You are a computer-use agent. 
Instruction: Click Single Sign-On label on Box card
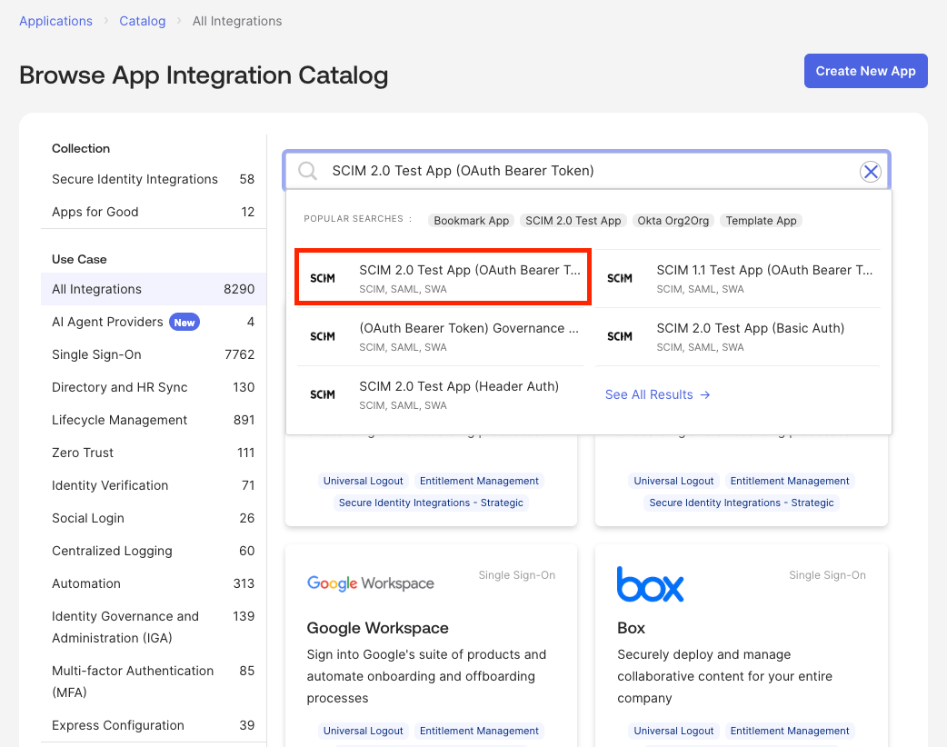(827, 575)
